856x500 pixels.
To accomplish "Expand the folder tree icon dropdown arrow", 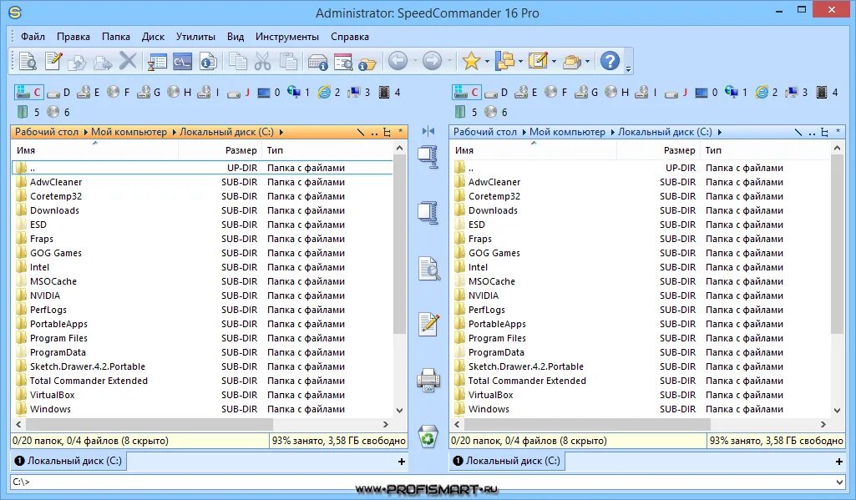I will [520, 61].
